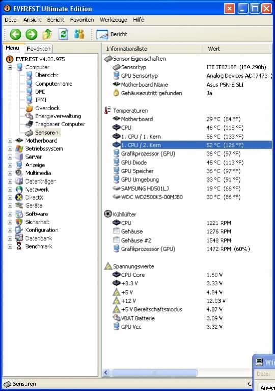275x391 pixels.
Task: Select Computername in the tree
Action: [53, 84]
